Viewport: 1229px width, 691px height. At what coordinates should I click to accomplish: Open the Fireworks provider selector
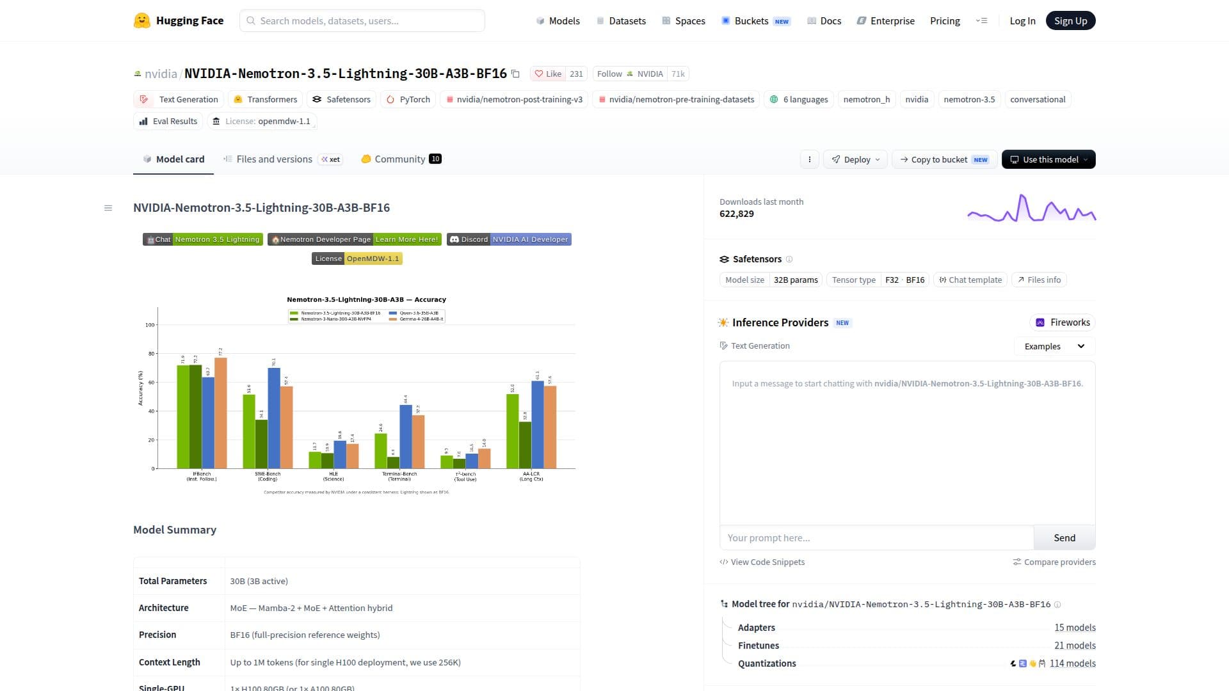tap(1063, 322)
